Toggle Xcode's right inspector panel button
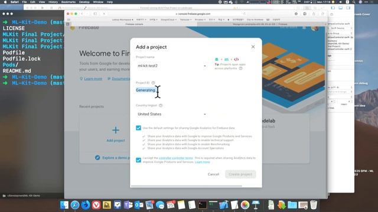This screenshot has width=378, height=212. click(x=348, y=8)
